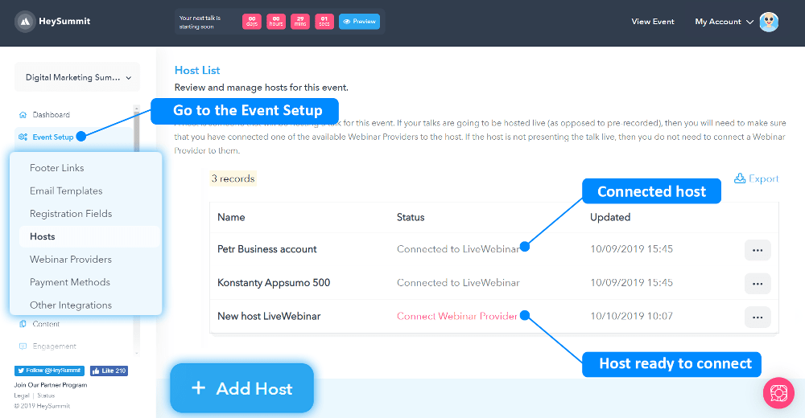Click Konstanty's Connected to LiveWebinar status
This screenshot has height=418, width=805.
[458, 283]
